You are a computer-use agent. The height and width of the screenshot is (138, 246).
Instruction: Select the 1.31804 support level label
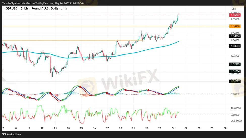235,71
